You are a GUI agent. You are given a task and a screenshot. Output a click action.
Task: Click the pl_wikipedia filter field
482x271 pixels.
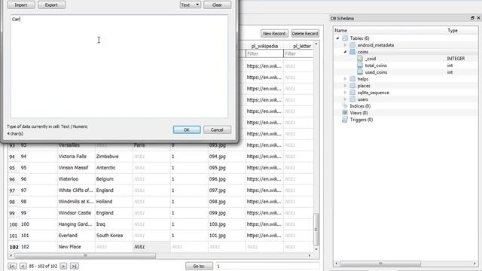click(x=264, y=53)
